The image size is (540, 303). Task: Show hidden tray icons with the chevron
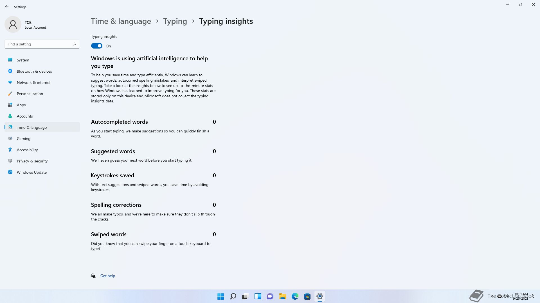[x=493, y=296]
